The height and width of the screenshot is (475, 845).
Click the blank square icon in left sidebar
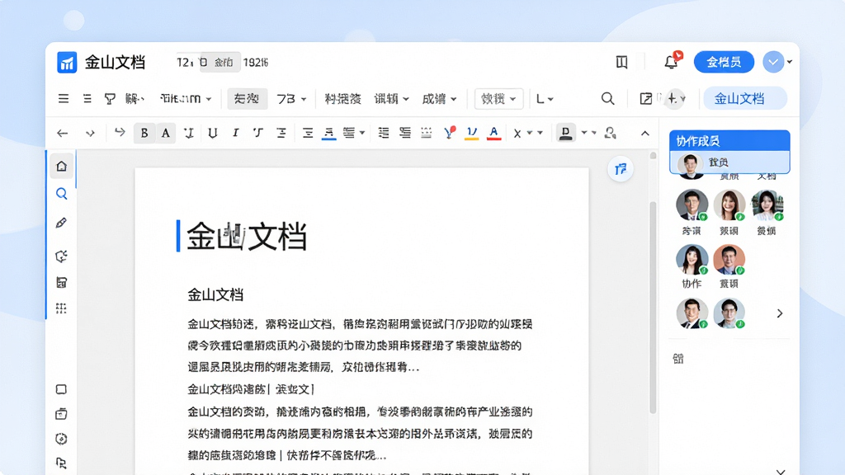tap(61, 389)
